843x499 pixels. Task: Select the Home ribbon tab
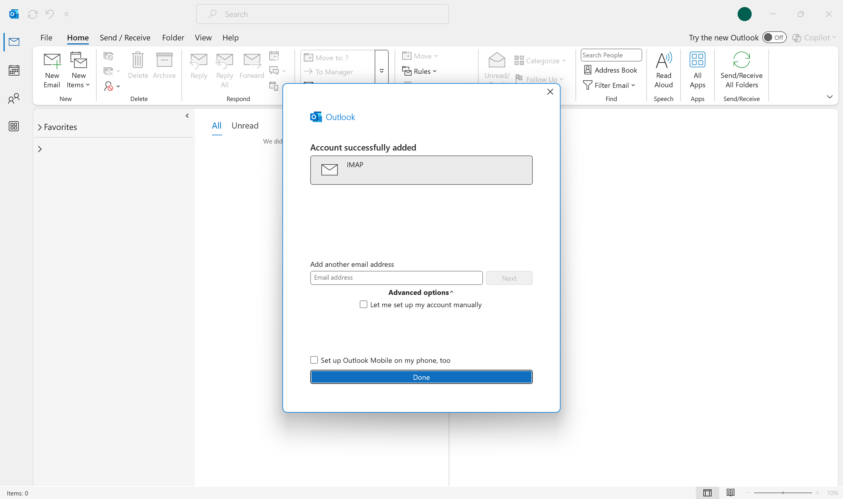coord(78,38)
